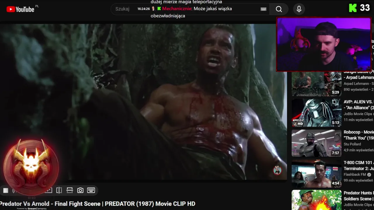Click the '4,9 mln wyświetleń' view count

click(359, 150)
